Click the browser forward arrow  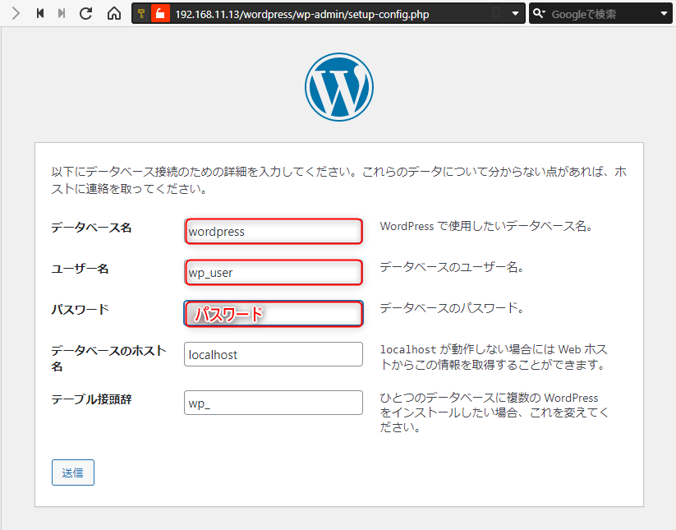[16, 14]
